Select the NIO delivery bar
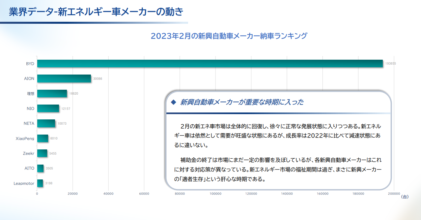 (x=48, y=109)
